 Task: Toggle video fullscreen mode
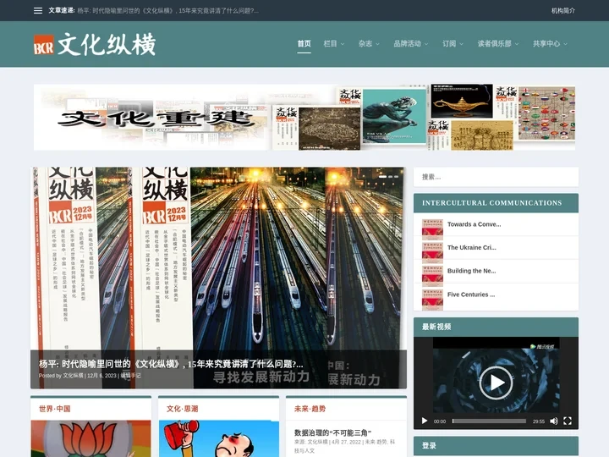(568, 421)
